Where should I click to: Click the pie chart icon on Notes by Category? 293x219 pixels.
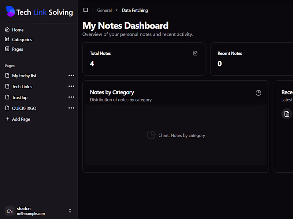[259, 93]
